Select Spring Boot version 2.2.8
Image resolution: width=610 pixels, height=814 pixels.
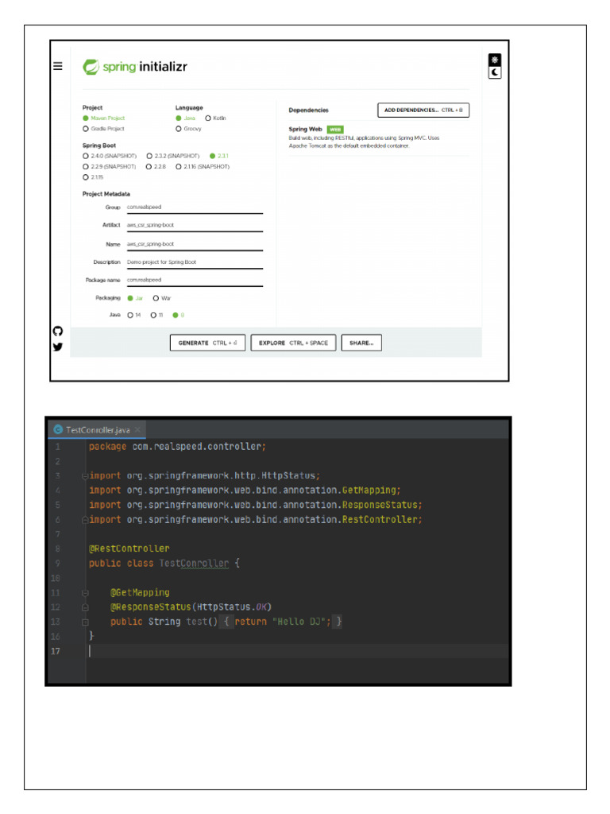pos(149,167)
